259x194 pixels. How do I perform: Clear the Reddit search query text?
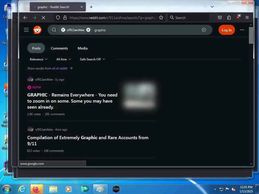[204, 30]
